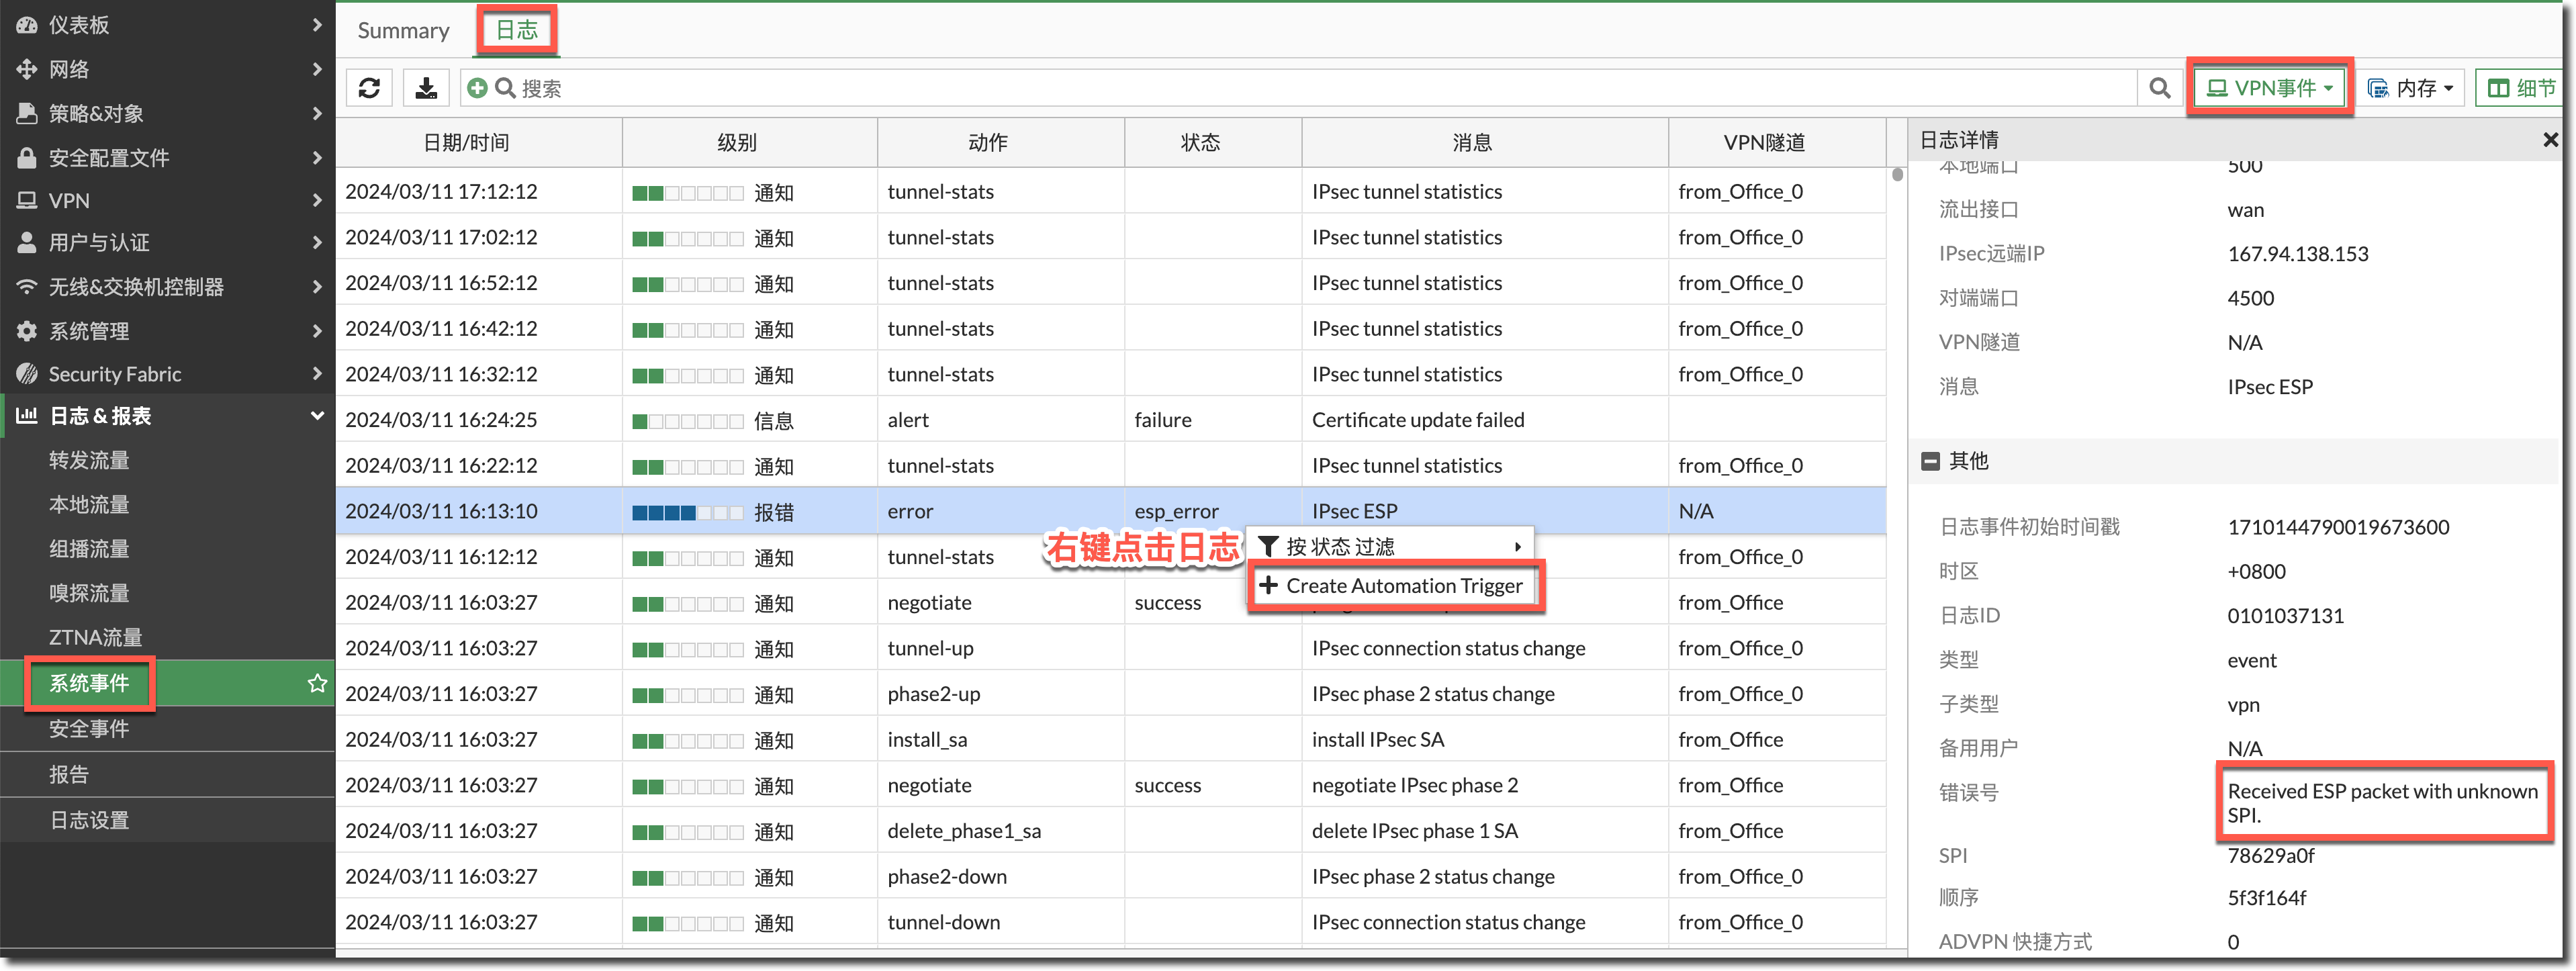Open the 按 状态 过滤 submenu
The height and width of the screenshot is (971, 2576).
click(1391, 546)
